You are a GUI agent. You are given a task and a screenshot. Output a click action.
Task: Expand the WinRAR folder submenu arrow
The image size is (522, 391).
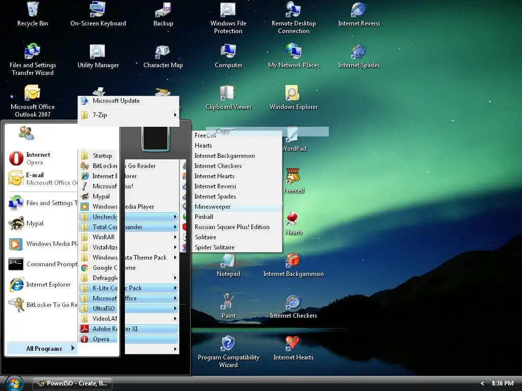pyautogui.click(x=175, y=237)
